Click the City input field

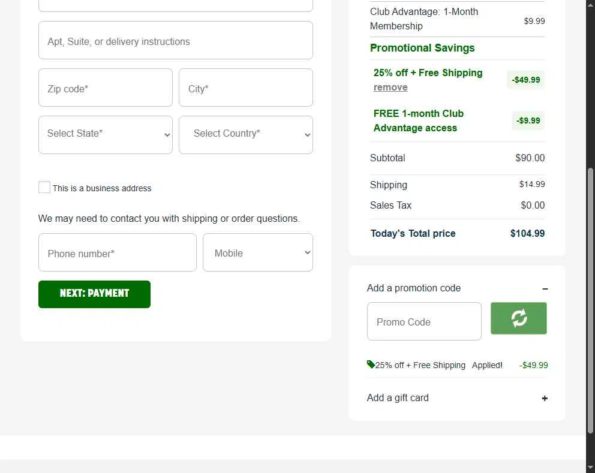tap(246, 88)
